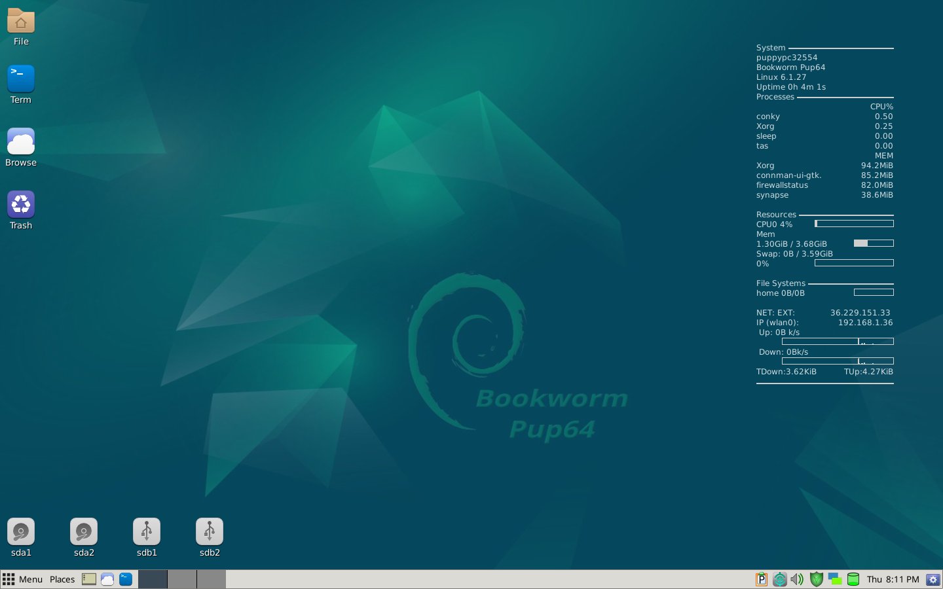Select the sda2 drive icon

pyautogui.click(x=84, y=531)
